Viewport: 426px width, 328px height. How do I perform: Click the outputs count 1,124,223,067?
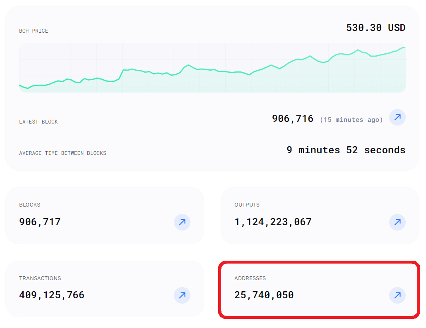(273, 222)
